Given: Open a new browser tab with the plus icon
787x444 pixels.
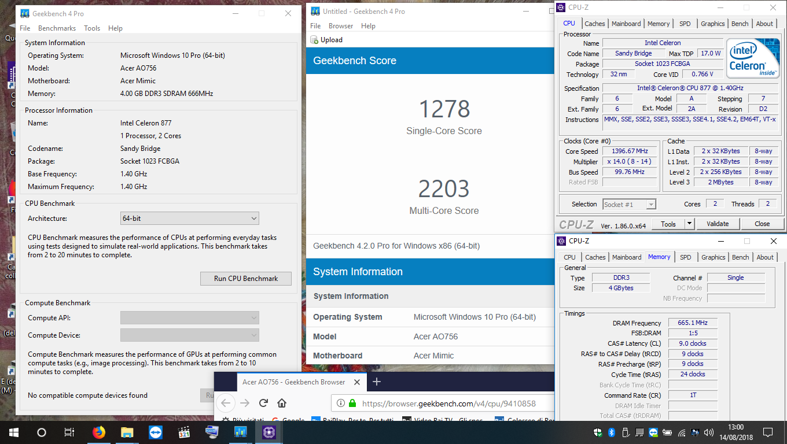Looking at the screenshot, I should [x=377, y=382].
